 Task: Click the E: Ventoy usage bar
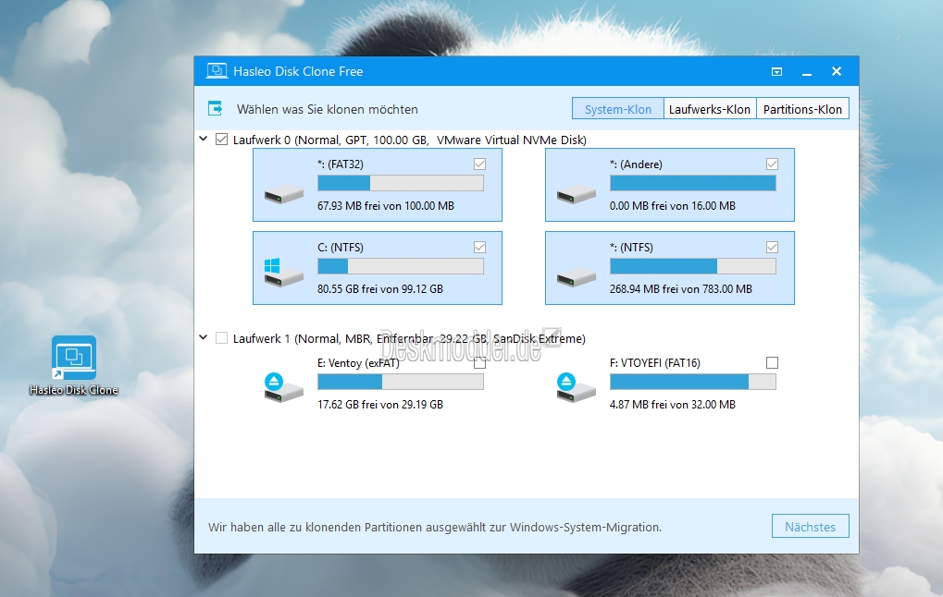401,382
